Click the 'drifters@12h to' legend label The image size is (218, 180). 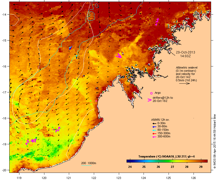[x=163, y=98]
